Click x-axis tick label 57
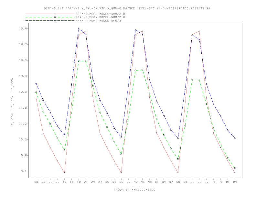The height and width of the screenshot is (198, 256). 171,182
